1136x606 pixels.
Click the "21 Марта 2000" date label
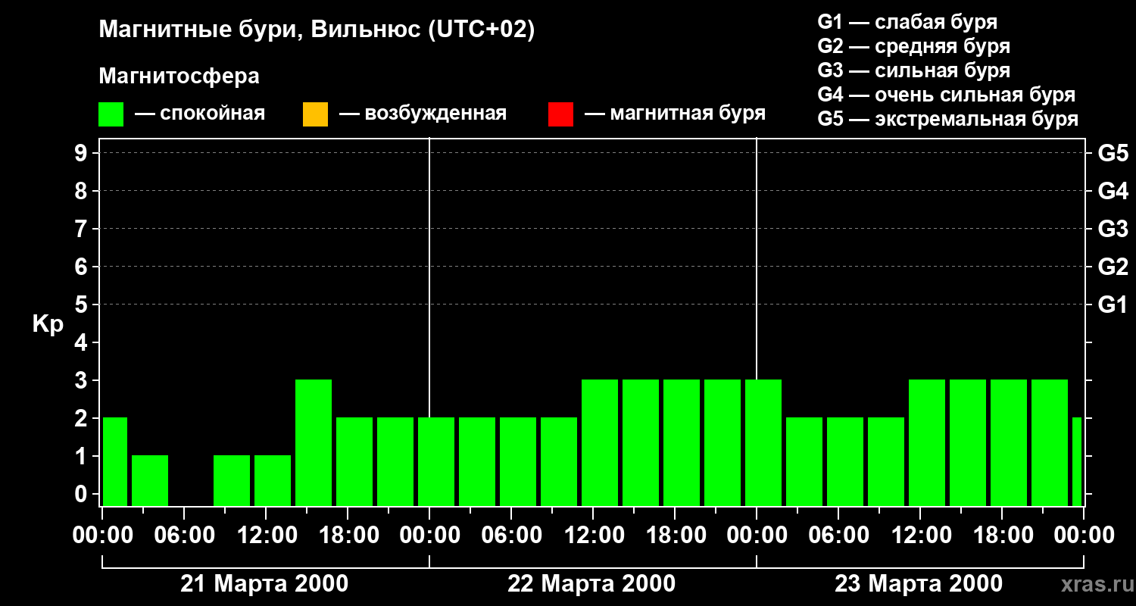(x=264, y=584)
